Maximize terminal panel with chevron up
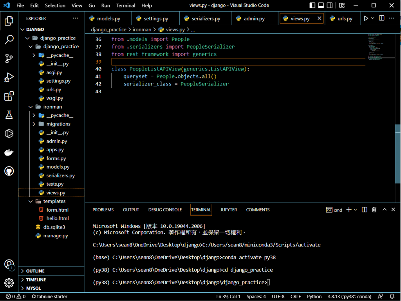This screenshot has height=301, width=401. pyautogui.click(x=385, y=210)
